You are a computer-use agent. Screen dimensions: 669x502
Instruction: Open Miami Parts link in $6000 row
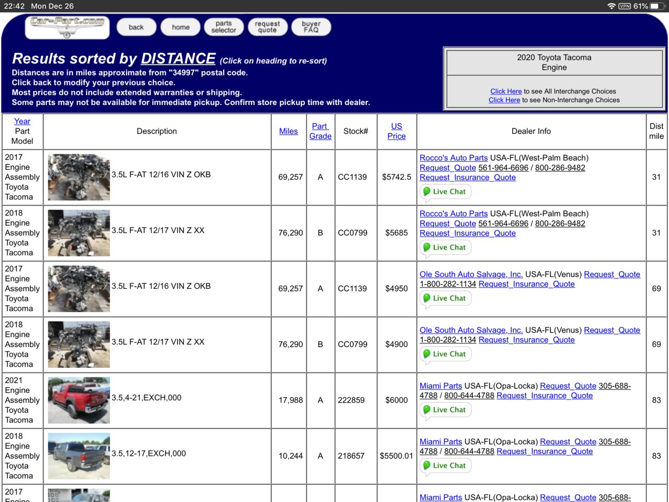pyautogui.click(x=441, y=386)
